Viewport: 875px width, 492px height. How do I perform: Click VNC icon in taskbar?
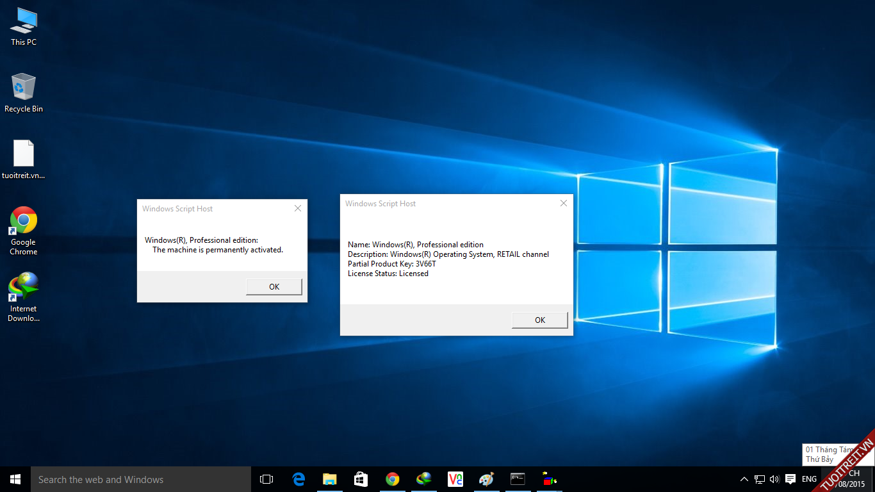click(x=455, y=479)
